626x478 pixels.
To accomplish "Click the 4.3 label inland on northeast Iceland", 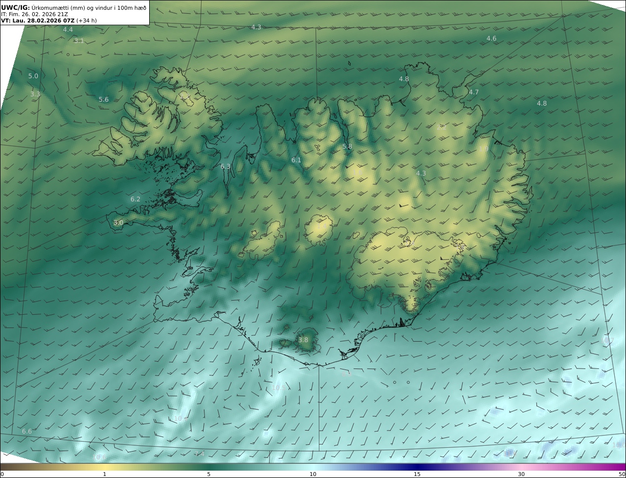I will [421, 174].
